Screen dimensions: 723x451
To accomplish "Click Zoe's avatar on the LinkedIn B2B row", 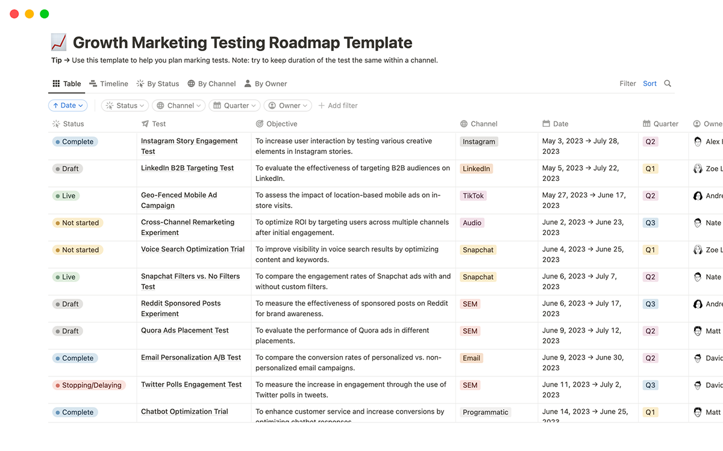I will 697,168.
